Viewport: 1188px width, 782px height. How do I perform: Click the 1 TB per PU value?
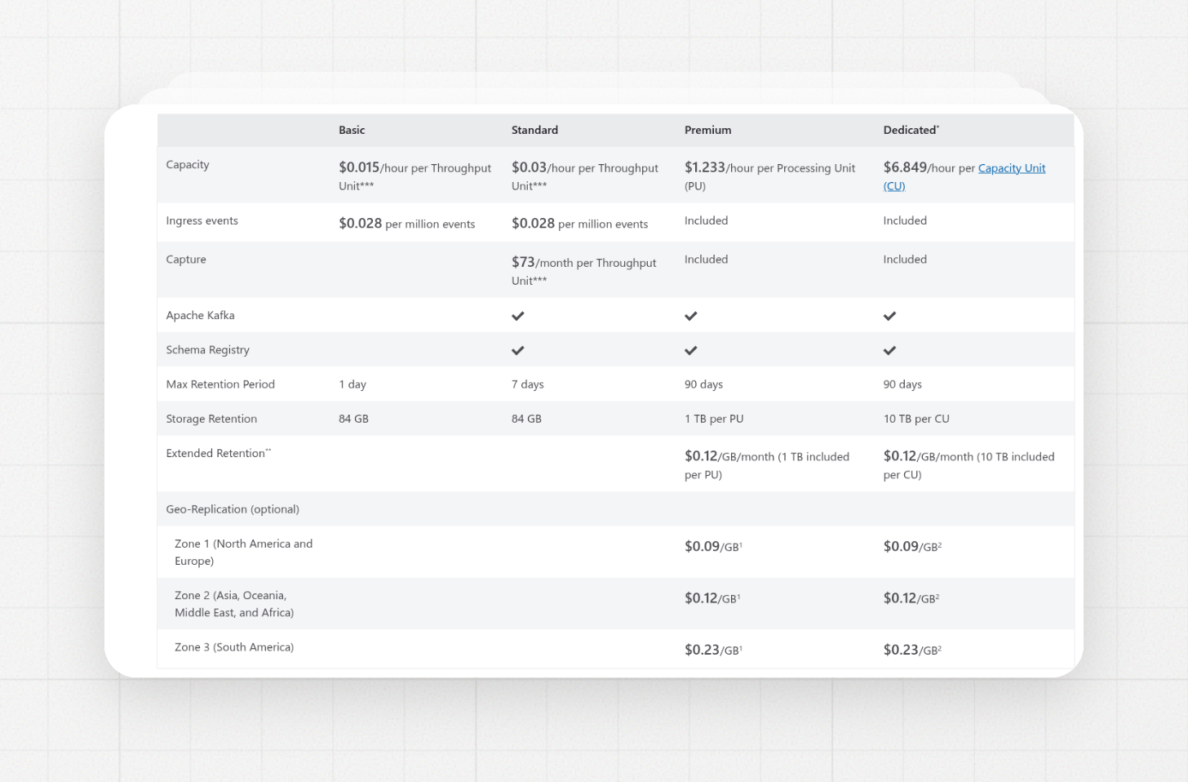click(x=714, y=419)
